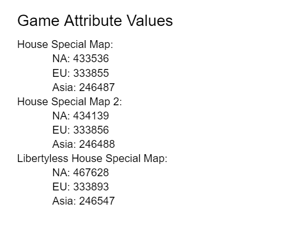Select the number 434139

tap(91, 116)
